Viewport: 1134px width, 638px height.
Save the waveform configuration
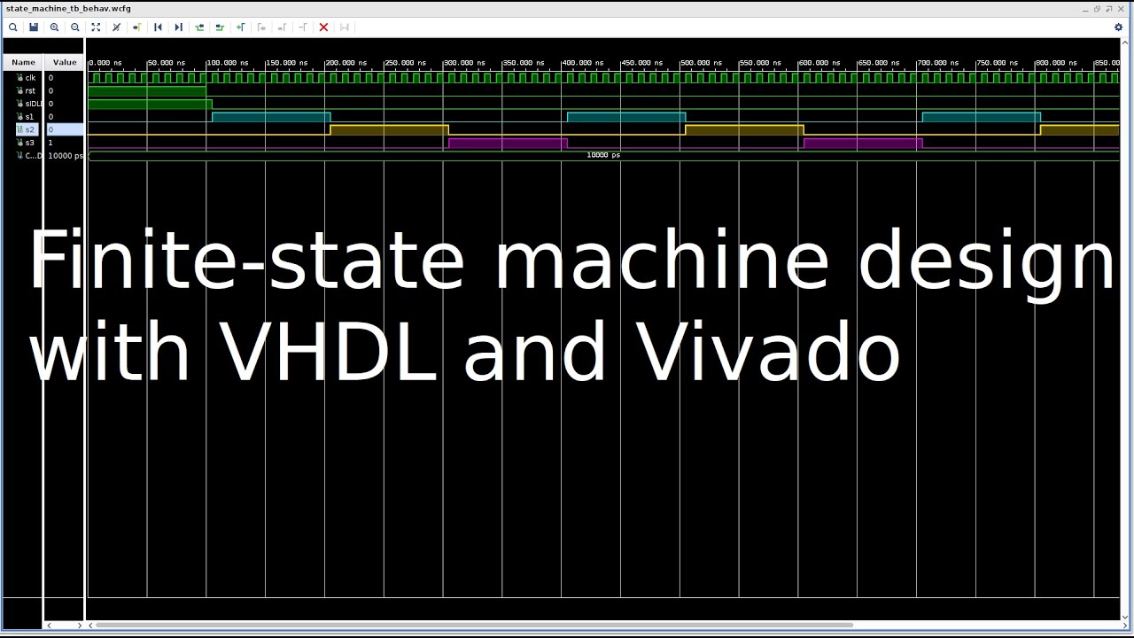[x=34, y=27]
